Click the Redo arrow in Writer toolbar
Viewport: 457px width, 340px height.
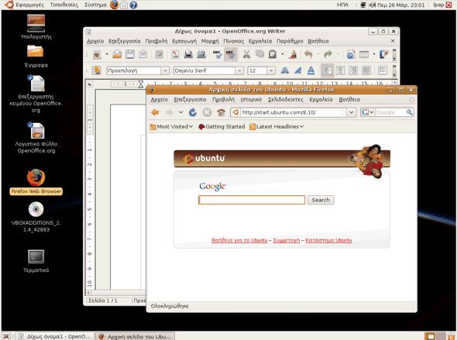(328, 54)
